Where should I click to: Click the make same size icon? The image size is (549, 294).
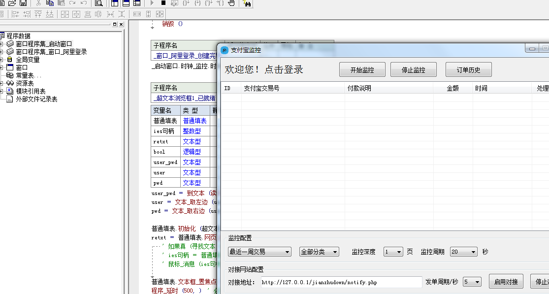click(160, 14)
